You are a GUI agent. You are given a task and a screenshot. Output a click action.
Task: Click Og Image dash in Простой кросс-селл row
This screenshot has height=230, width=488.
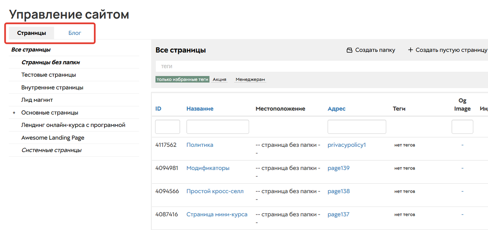[462, 191]
